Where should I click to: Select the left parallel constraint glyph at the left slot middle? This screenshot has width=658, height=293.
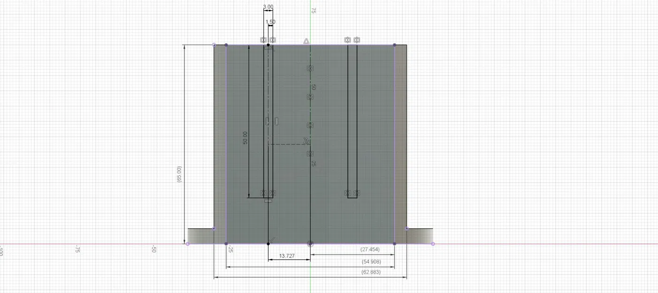click(x=267, y=122)
